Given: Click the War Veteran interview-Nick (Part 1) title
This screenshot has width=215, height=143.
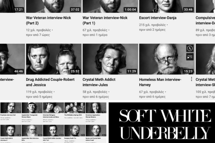Looking at the screenshot, I should click(x=105, y=20).
